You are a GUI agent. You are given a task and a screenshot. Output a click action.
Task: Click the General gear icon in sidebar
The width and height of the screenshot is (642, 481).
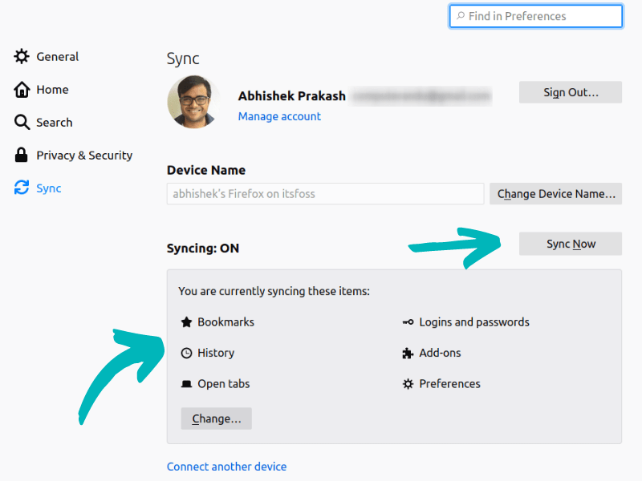coord(22,57)
